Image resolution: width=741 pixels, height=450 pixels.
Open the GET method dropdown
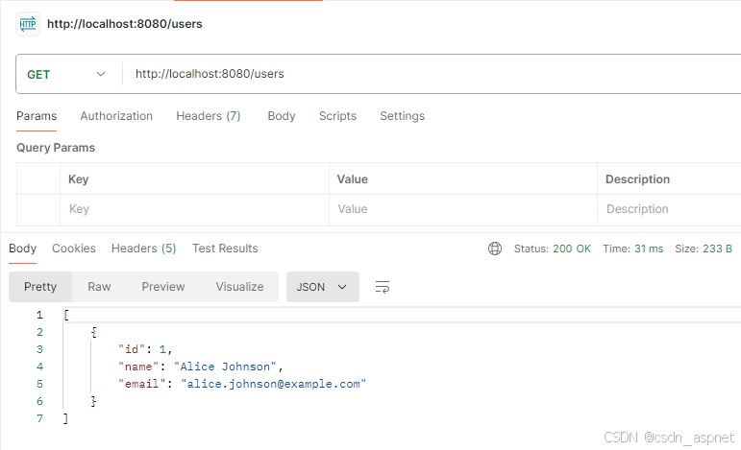[x=66, y=75]
